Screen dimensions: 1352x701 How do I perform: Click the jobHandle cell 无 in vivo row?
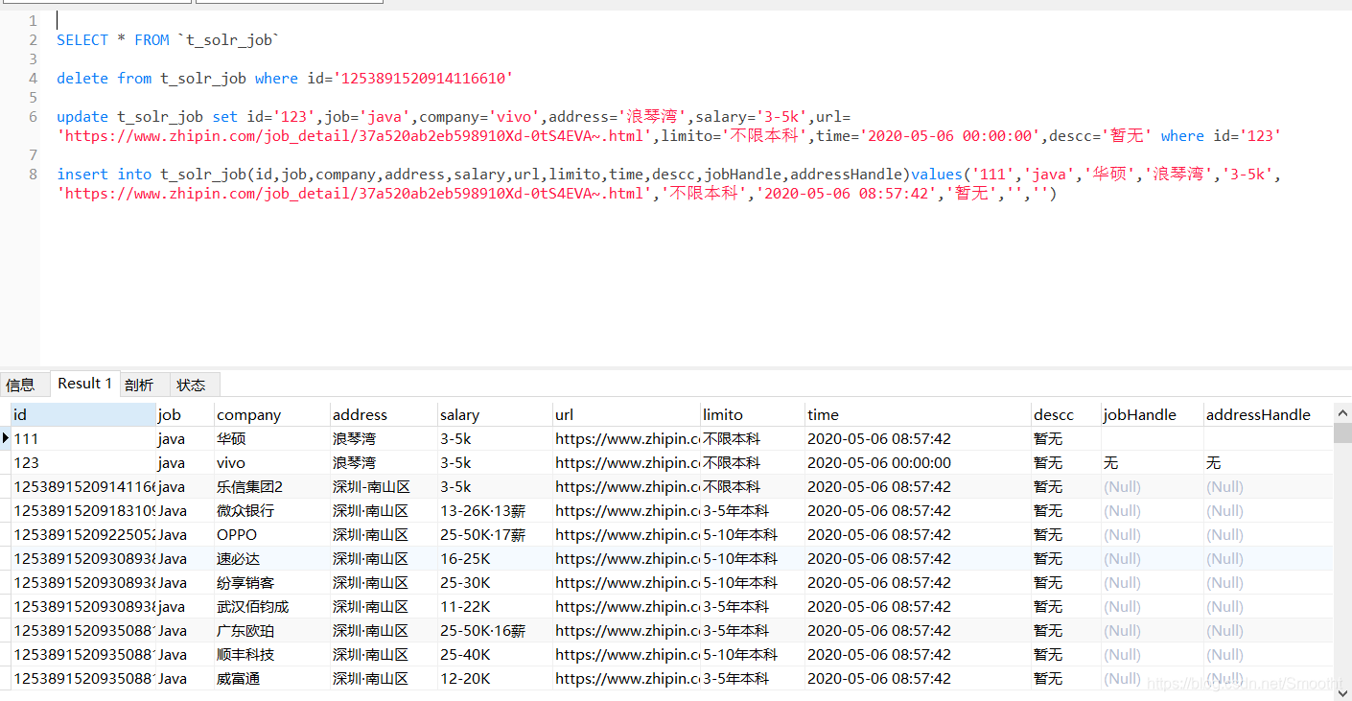1152,462
